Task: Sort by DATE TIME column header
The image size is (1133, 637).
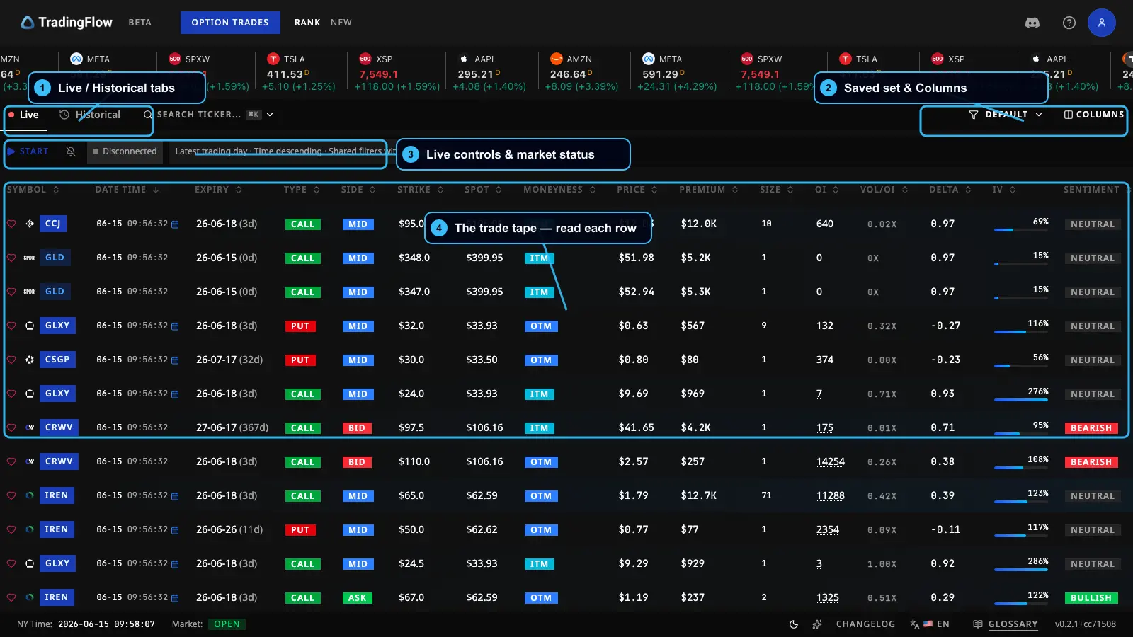Action: point(127,190)
